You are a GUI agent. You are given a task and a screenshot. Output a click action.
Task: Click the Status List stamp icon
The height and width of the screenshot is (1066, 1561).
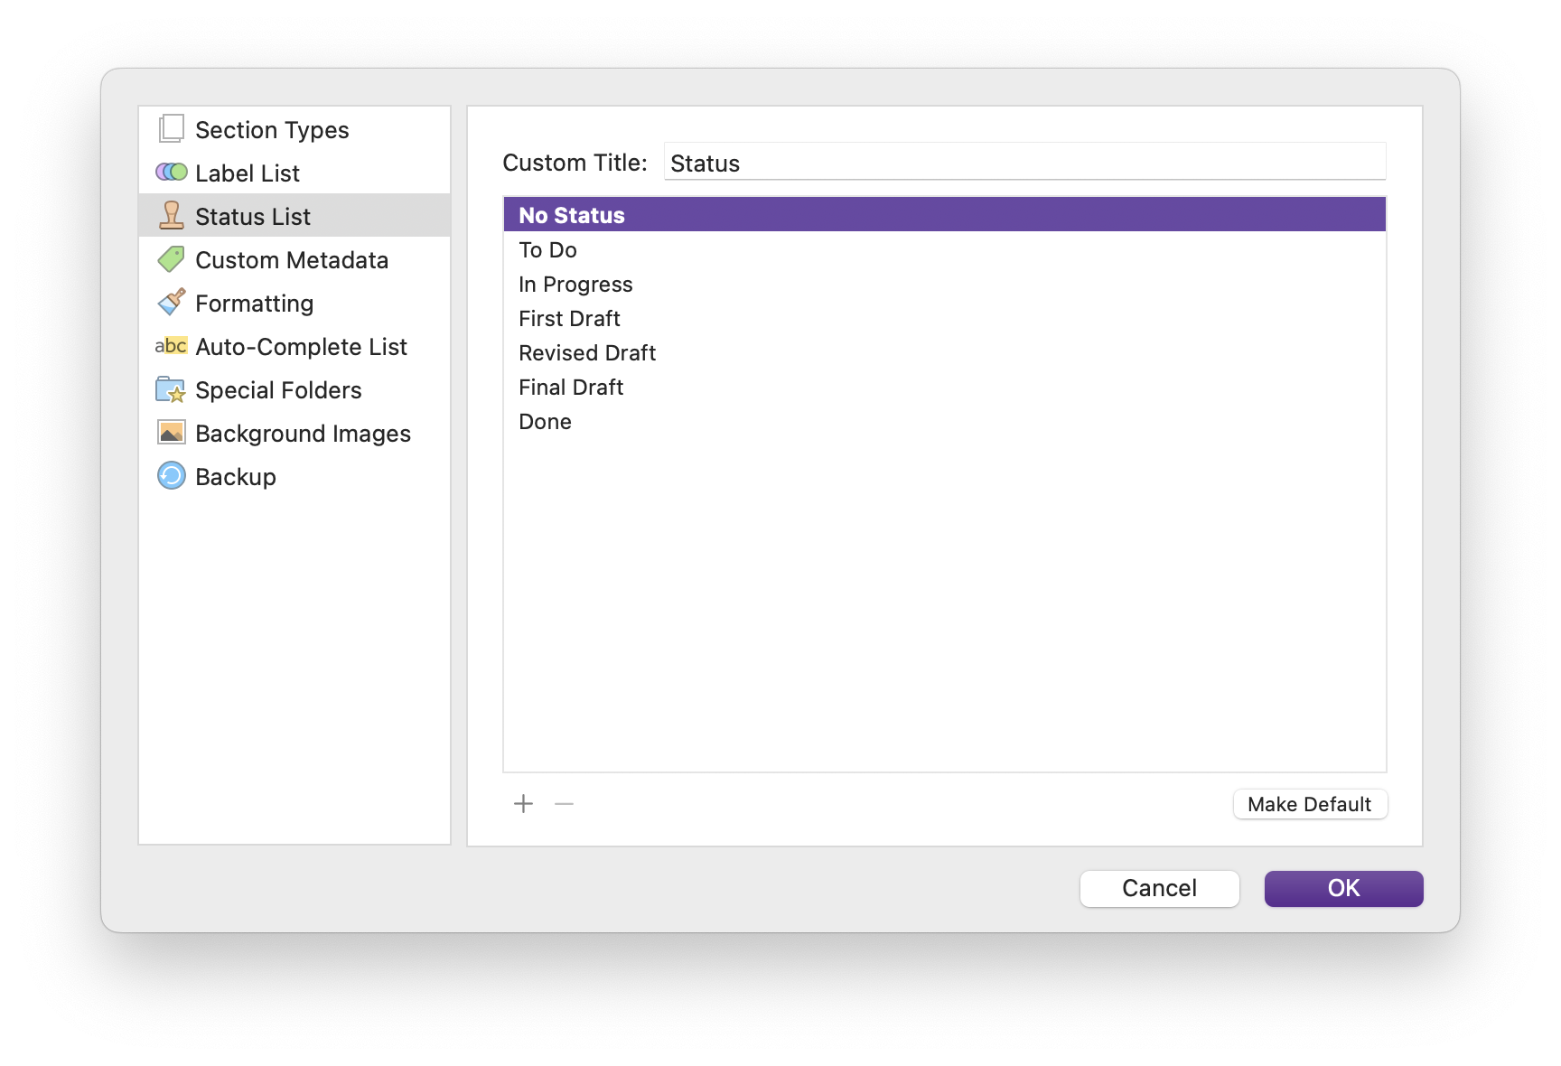pyautogui.click(x=171, y=216)
